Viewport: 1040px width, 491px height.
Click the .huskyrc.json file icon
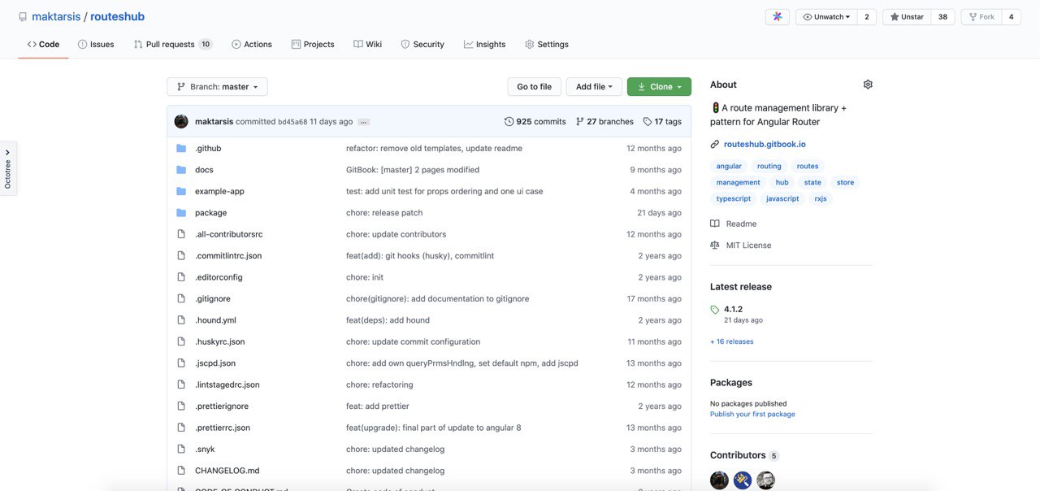[x=181, y=341]
